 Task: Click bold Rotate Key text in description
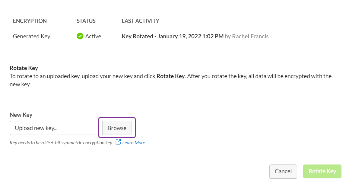[170, 76]
